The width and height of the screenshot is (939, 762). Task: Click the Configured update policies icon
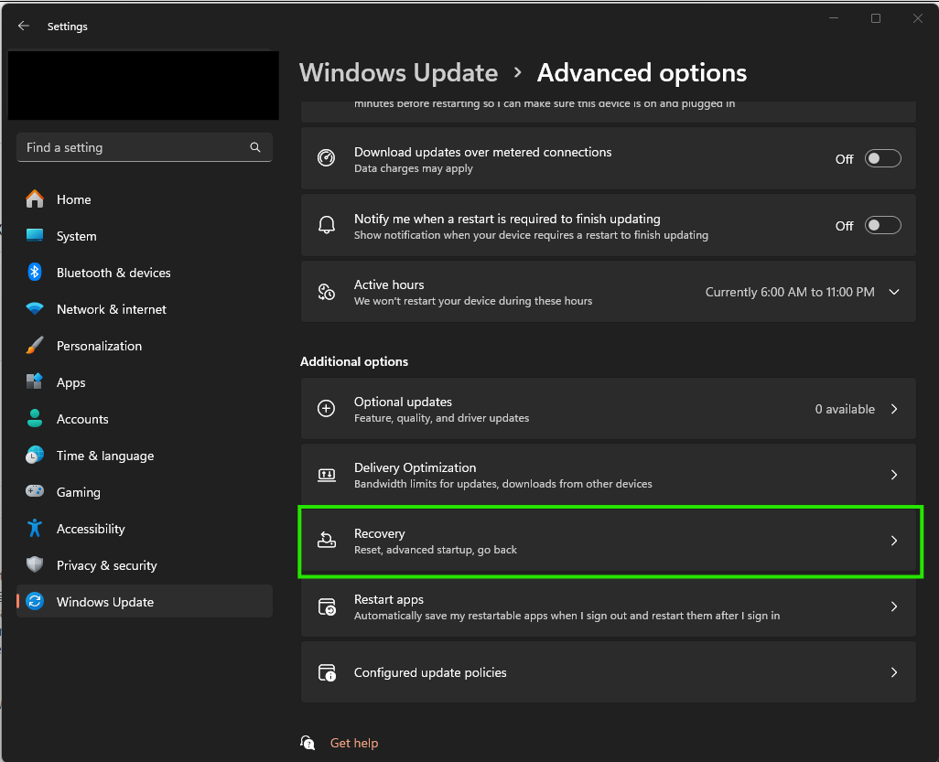point(327,673)
